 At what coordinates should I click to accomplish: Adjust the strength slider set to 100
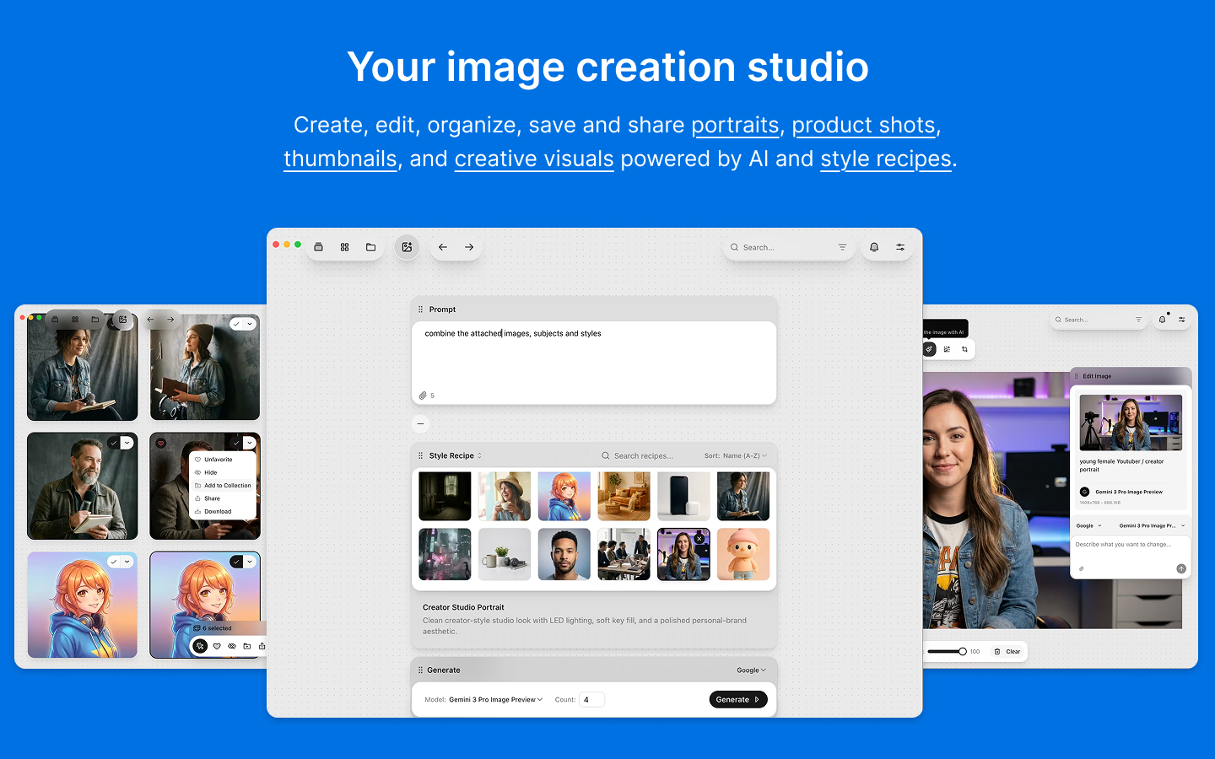tap(962, 651)
